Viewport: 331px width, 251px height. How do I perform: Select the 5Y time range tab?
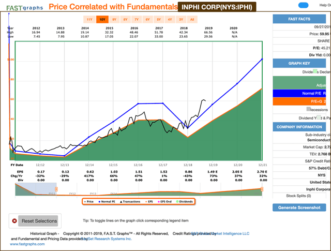coord(159,20)
